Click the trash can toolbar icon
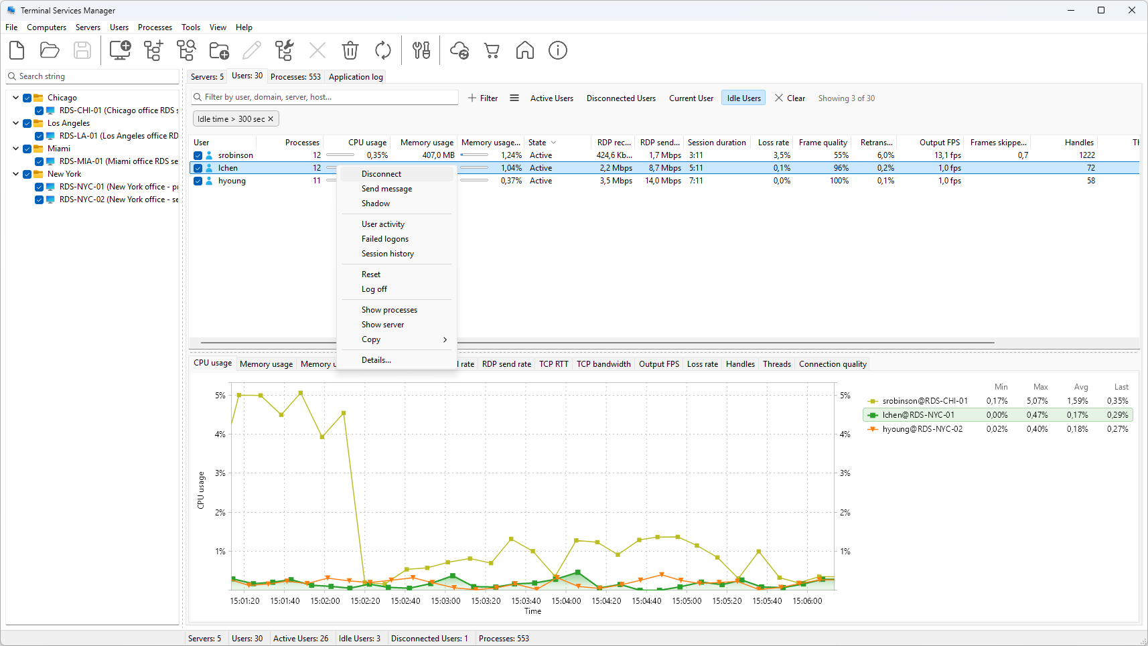Screen dimensions: 1148x646 (x=350, y=50)
